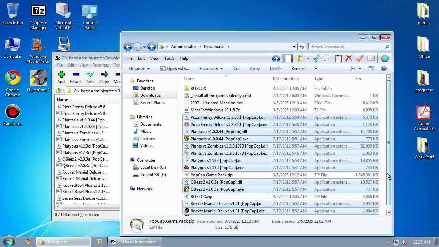Click the red X Delete icon in toolbar
The height and width of the screenshot is (247, 439).
coord(349,58)
